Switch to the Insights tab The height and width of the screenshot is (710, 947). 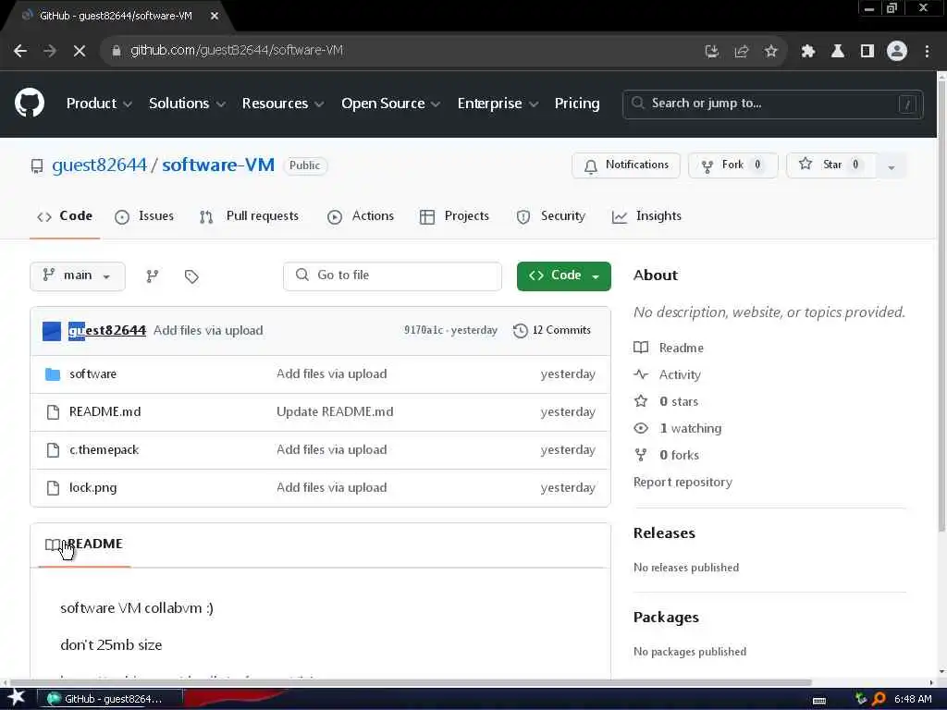point(646,216)
